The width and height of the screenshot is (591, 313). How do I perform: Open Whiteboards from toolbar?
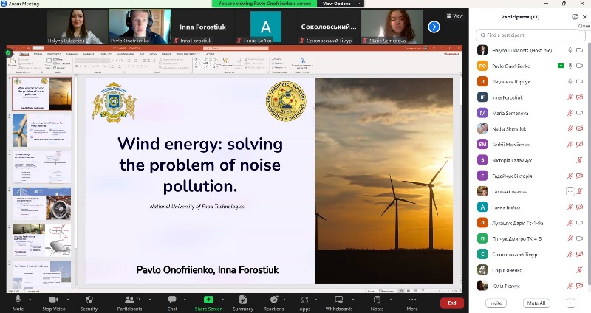click(338, 300)
